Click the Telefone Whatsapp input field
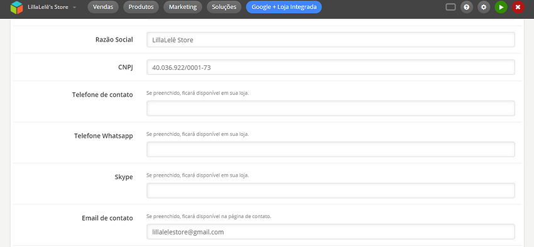Viewport: 534px width, 247px height. [x=330, y=150]
